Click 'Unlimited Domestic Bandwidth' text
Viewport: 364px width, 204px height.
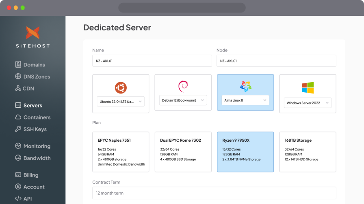(121, 164)
